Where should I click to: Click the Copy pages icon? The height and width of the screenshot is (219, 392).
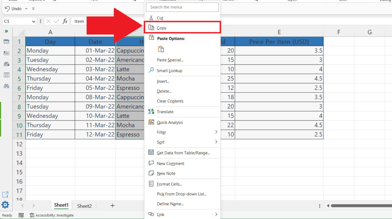(151, 27)
